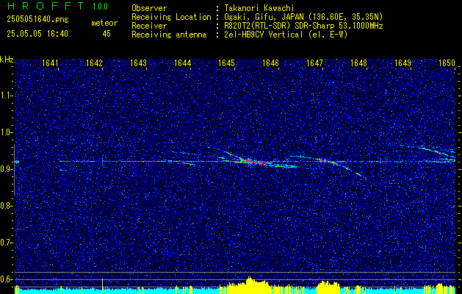
Task: Click the gray vertical range bar near 0.9 kHz
Action: 14,170
